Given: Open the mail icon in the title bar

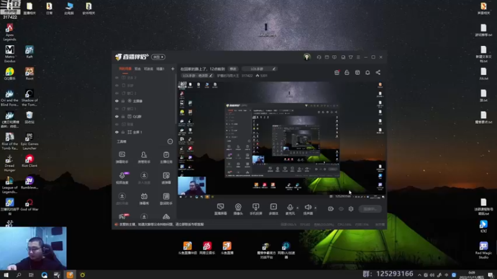Looking at the screenshot, I should click(327, 57).
